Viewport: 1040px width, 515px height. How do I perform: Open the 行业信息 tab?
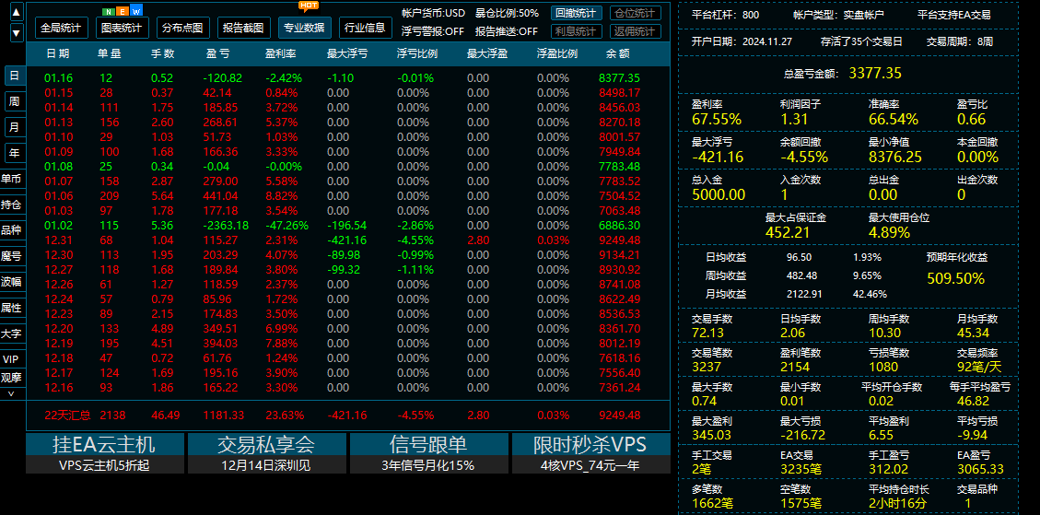pyautogui.click(x=366, y=28)
